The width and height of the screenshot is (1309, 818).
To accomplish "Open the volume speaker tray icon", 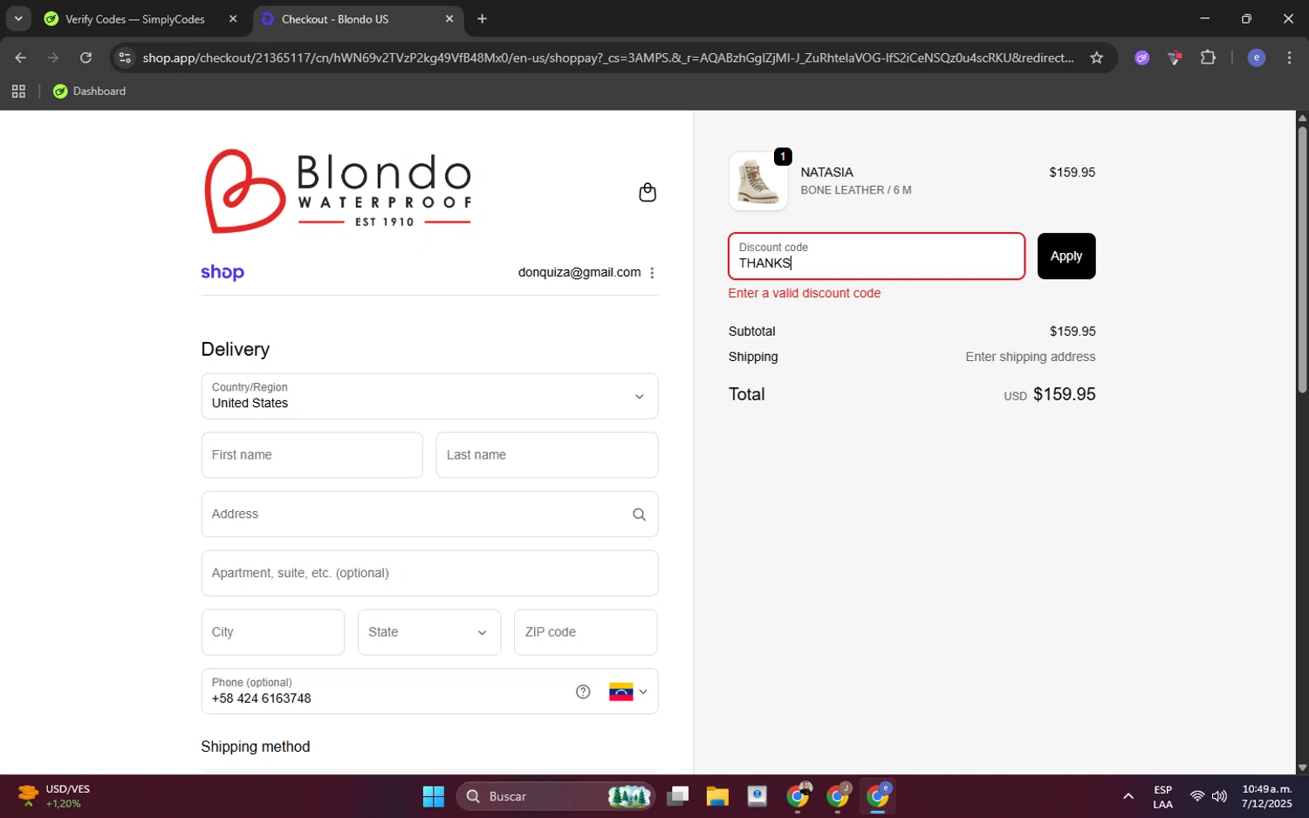I will 1219,796.
